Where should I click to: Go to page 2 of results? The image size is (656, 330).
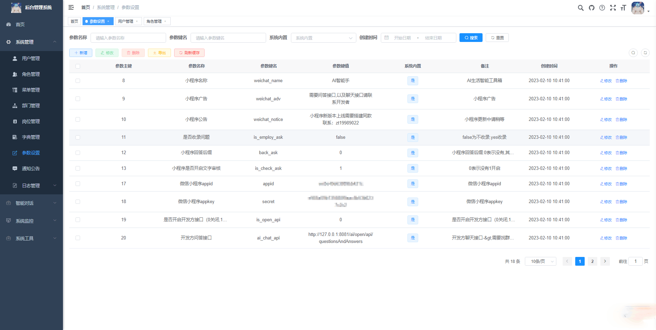coord(592,261)
